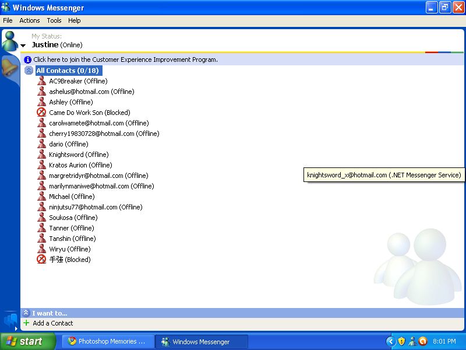Image resolution: width=466 pixels, height=350 pixels.
Task: Click the orange update tray icon
Action: pyautogui.click(x=423, y=341)
